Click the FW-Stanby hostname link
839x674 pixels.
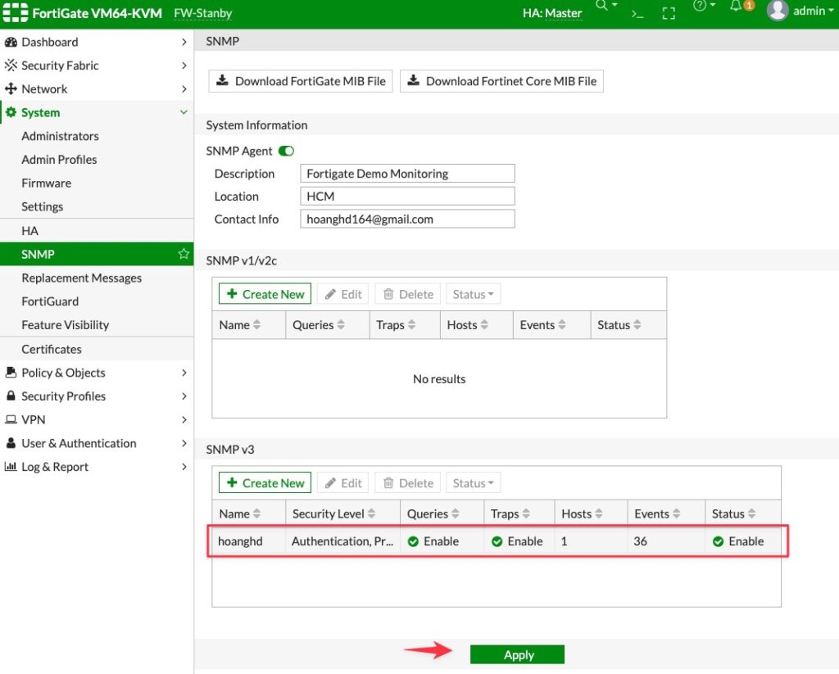point(203,13)
